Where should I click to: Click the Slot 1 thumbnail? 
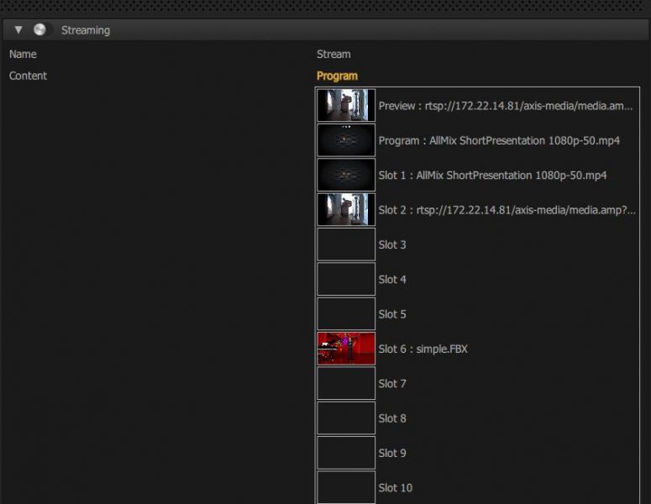pyautogui.click(x=346, y=175)
